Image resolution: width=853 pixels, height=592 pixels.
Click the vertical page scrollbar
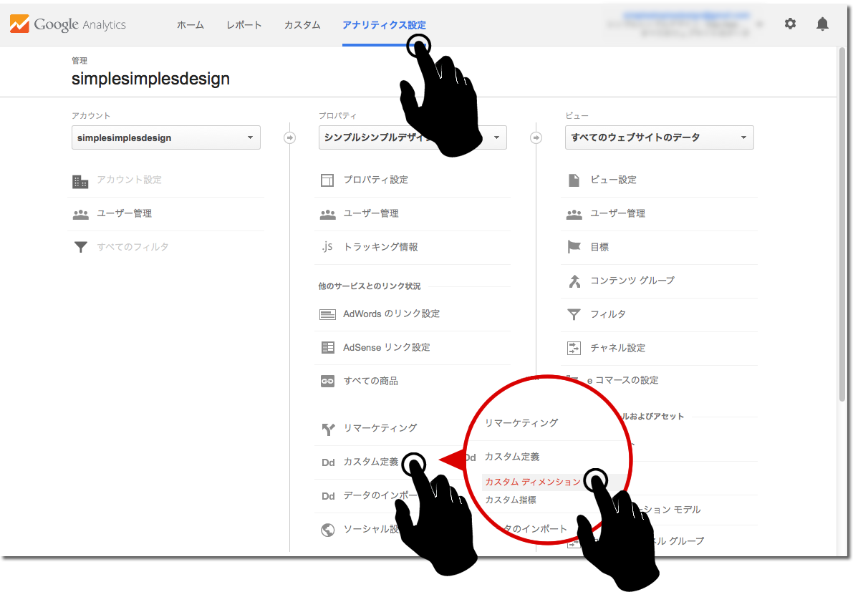tap(842, 222)
